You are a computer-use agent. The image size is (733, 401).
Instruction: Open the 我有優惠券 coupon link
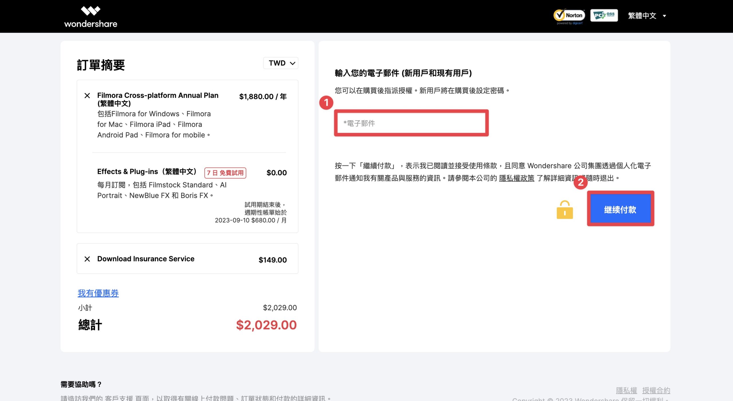(98, 293)
